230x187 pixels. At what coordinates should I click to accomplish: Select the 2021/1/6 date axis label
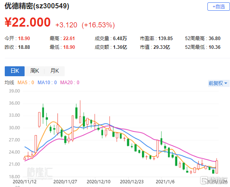(x=165, y=182)
